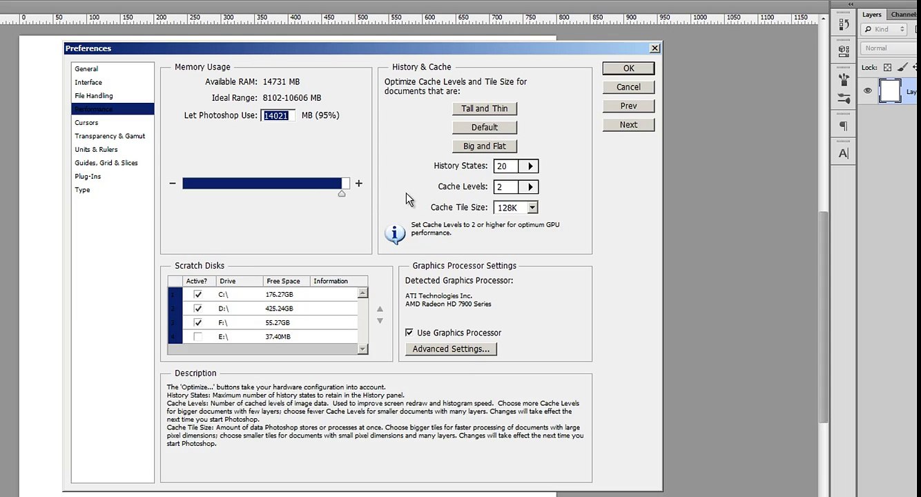Click the info icon in History & Cache
The width and height of the screenshot is (921, 497).
395,233
